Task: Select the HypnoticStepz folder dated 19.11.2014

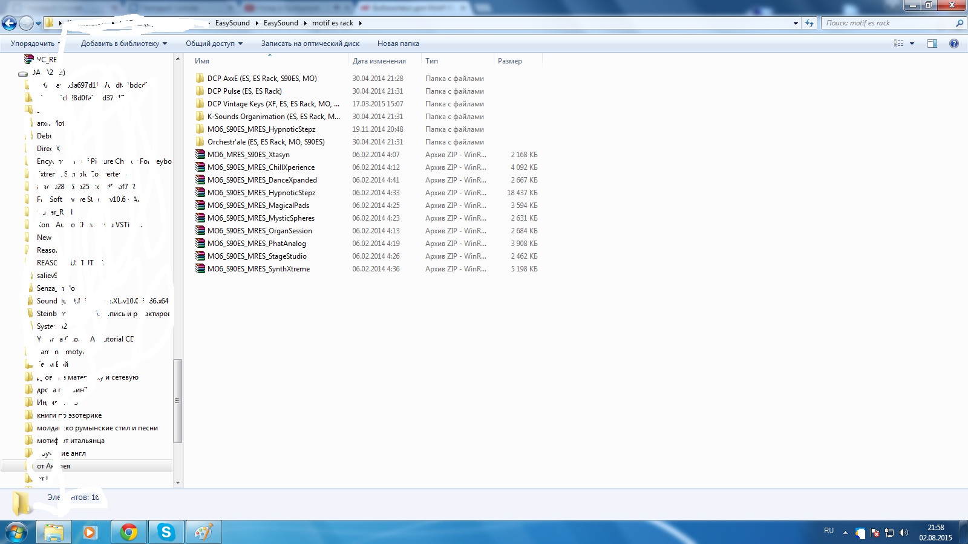Action: [x=261, y=129]
